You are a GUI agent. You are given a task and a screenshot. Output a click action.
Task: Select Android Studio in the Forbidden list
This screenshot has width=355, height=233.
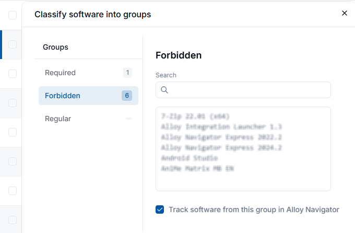coord(190,158)
